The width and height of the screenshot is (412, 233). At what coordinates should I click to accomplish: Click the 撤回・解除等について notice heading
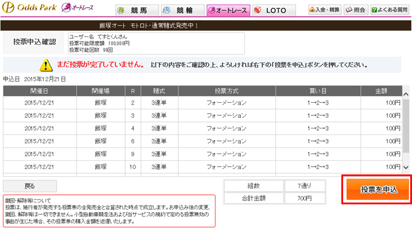[28, 201]
